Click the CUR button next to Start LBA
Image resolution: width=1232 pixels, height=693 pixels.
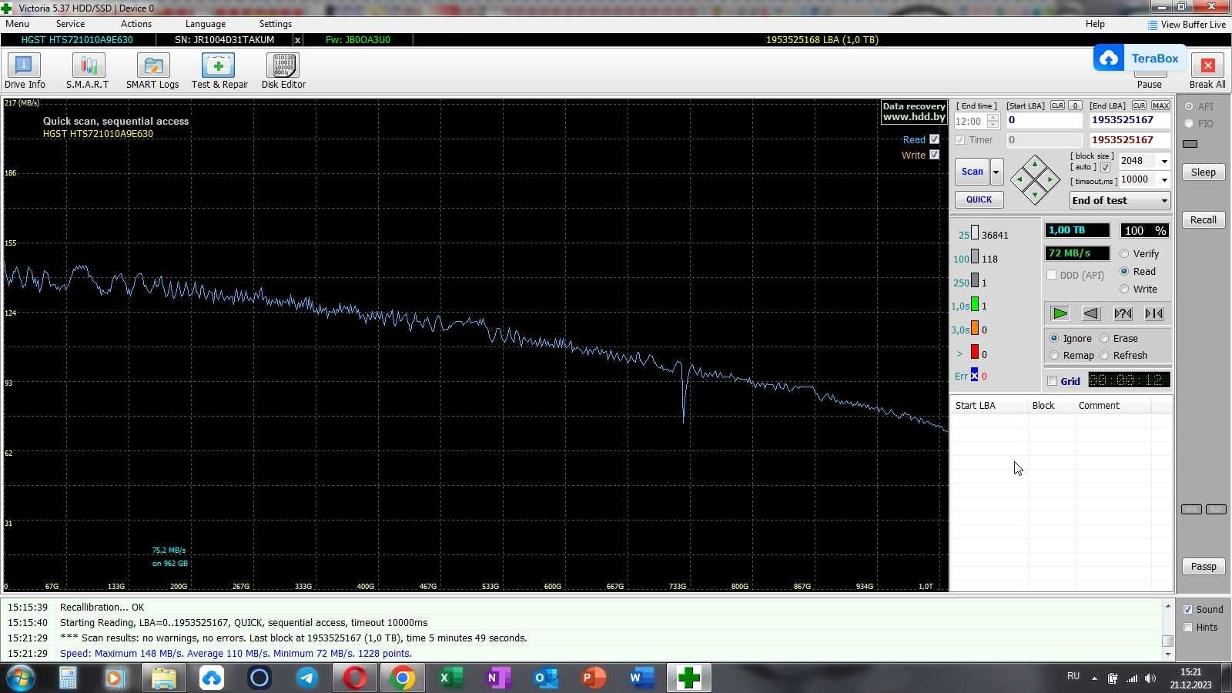(1057, 105)
